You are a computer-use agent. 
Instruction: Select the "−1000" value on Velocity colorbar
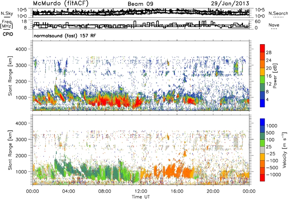(274, 175)
